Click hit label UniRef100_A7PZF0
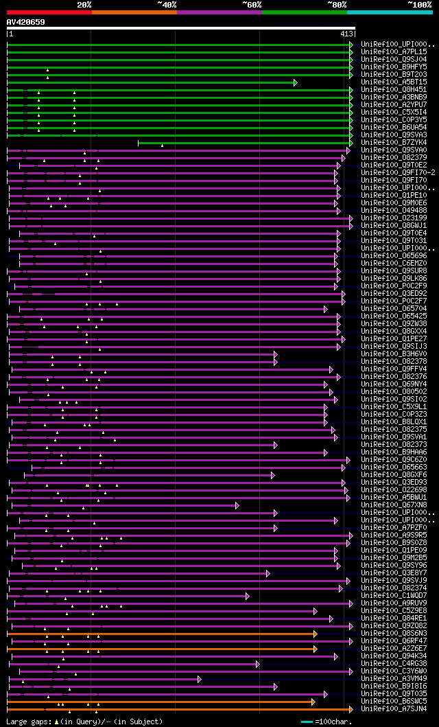Screen dimensions: 439x727 (394, 528)
